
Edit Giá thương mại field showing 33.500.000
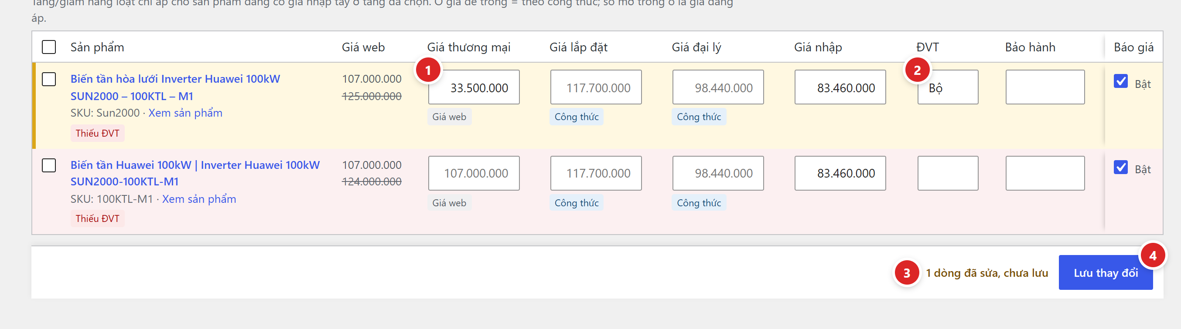click(474, 87)
